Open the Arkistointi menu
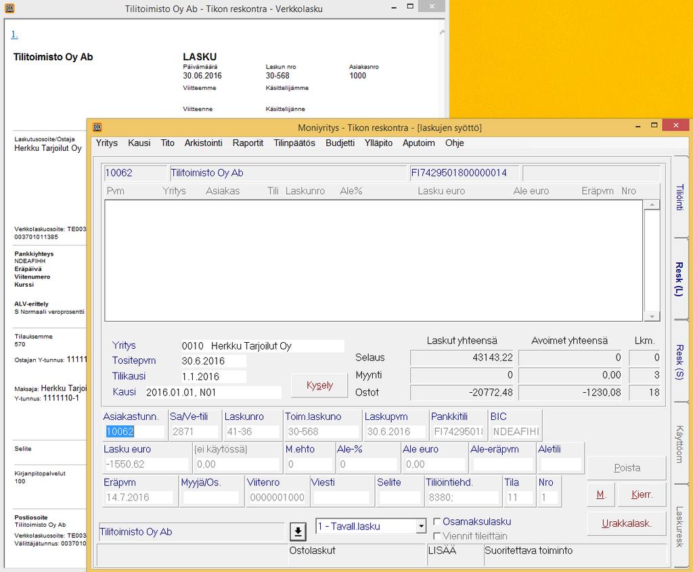The image size is (693, 572). [x=203, y=143]
